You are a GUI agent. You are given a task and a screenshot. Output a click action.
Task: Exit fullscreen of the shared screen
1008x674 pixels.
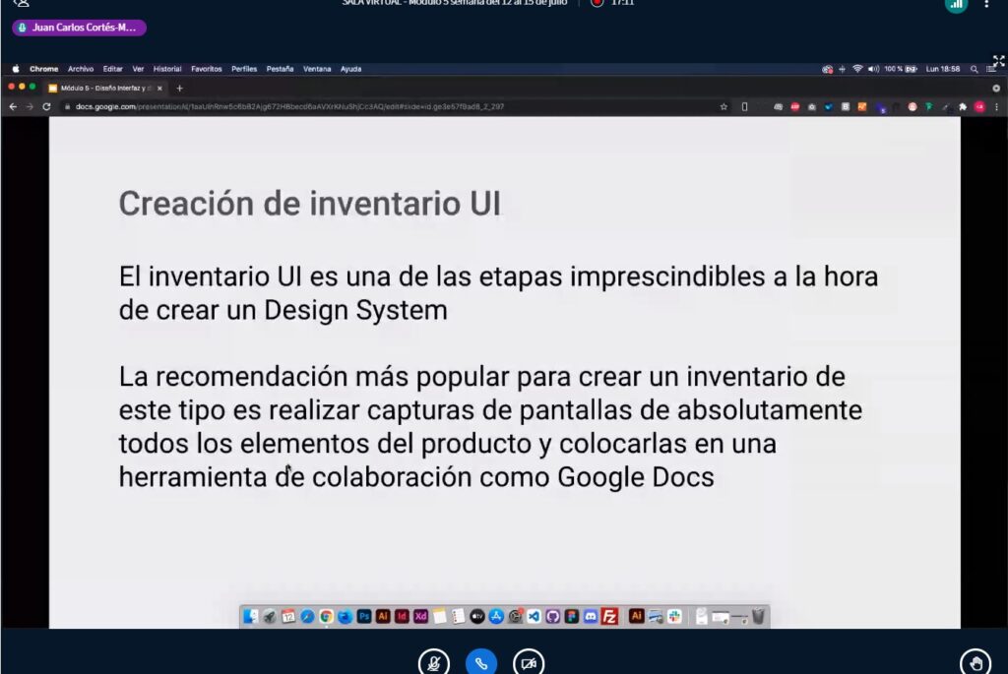998,62
